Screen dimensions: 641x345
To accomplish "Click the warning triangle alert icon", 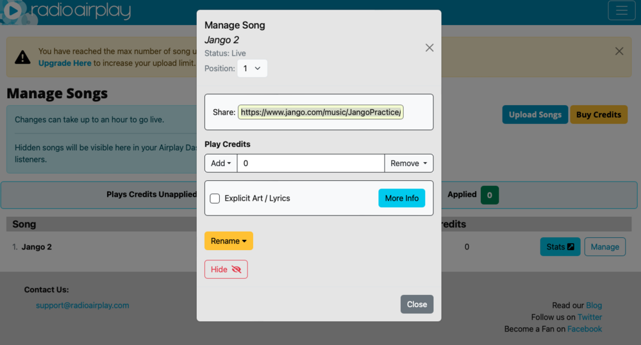I will point(22,57).
